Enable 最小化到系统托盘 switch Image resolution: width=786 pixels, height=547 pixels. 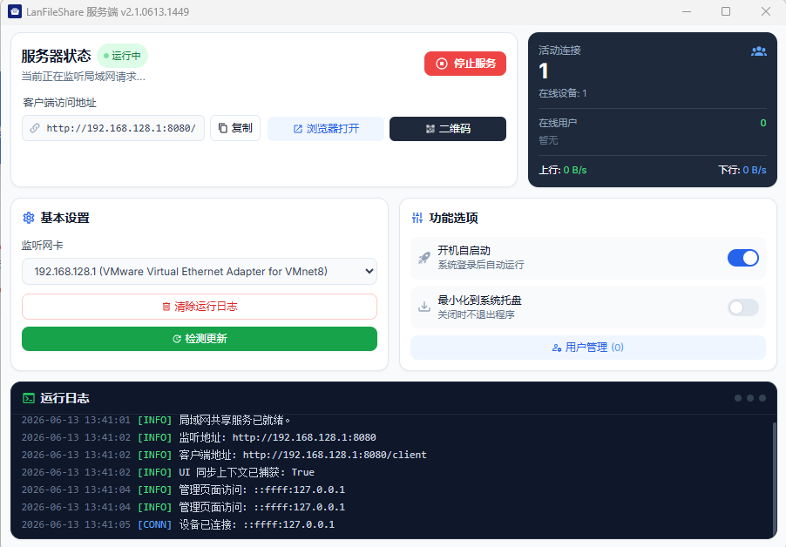(x=743, y=307)
